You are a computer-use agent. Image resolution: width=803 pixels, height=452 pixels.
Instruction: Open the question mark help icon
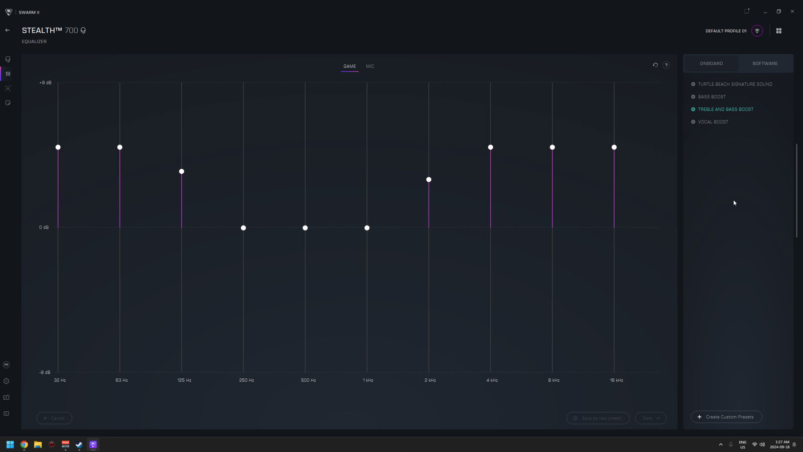click(x=666, y=65)
